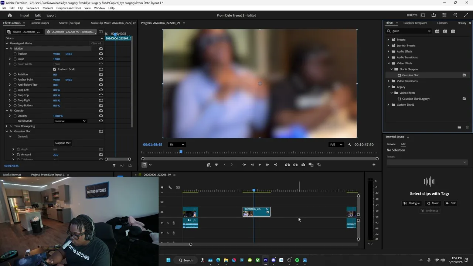Toggle animation stopwatch for Rotation
Image resolution: width=473 pixels, height=266 pixels.
[x=15, y=75]
